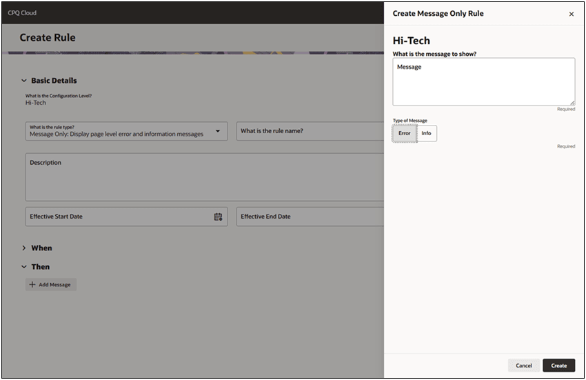
Task: Click 'What is the Configuration Level?' label
Action: point(59,96)
